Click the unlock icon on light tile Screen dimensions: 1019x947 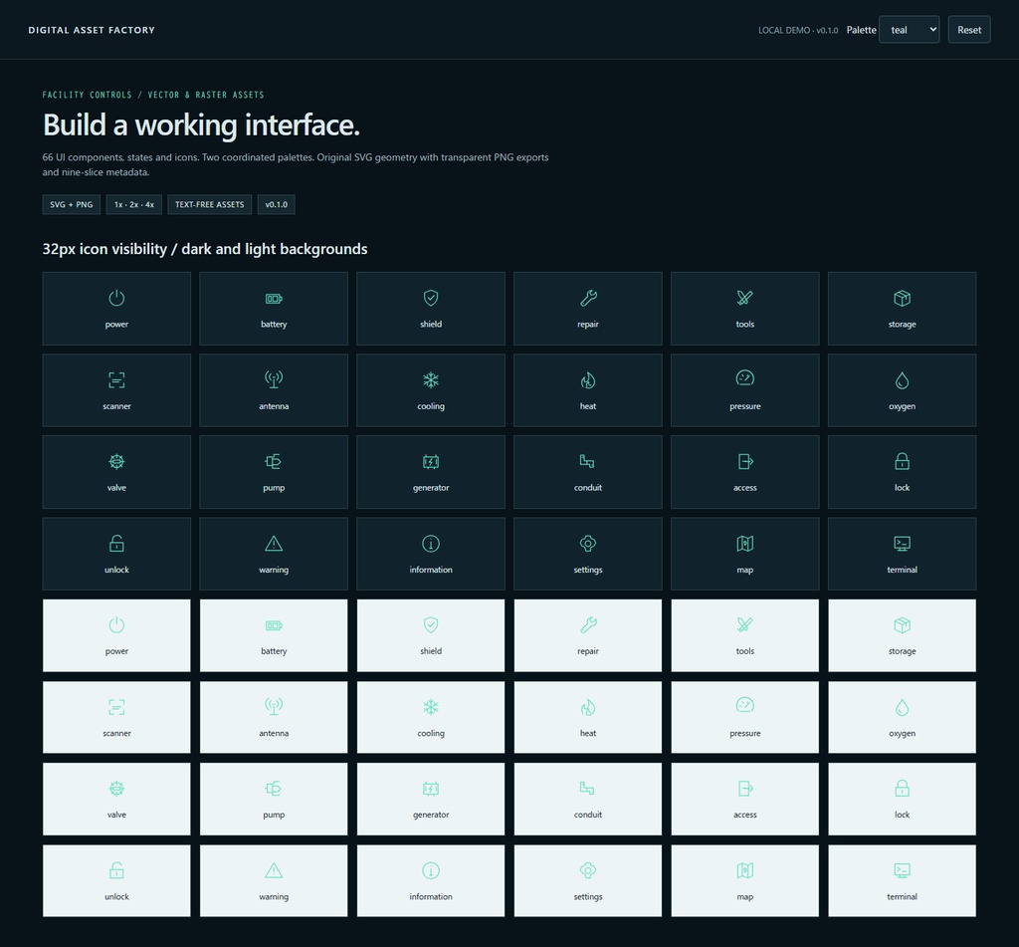click(x=116, y=870)
